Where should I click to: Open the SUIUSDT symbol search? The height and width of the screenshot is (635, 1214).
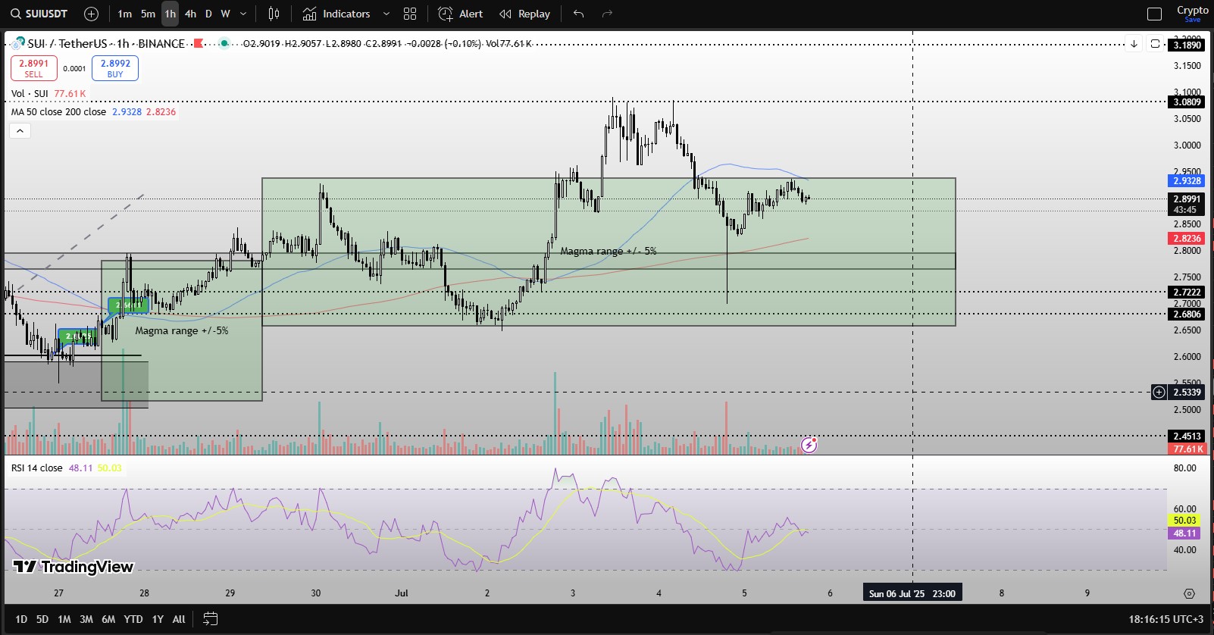[x=39, y=14]
